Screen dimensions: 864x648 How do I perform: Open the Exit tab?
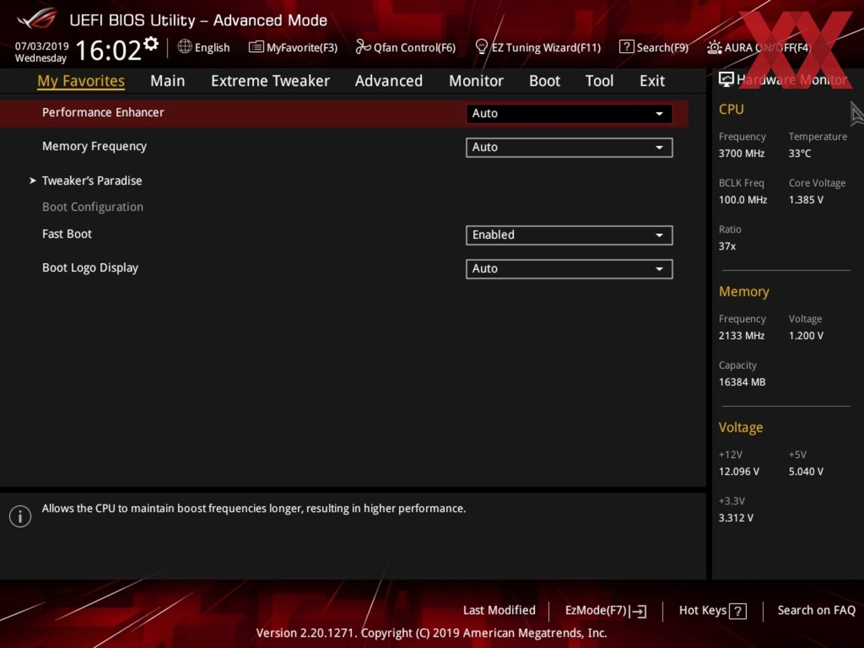(652, 81)
